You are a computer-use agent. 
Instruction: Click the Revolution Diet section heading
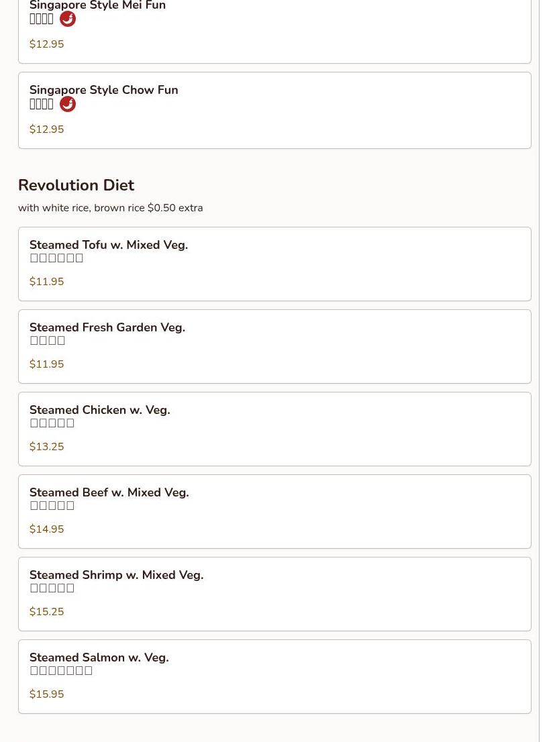[77, 185]
